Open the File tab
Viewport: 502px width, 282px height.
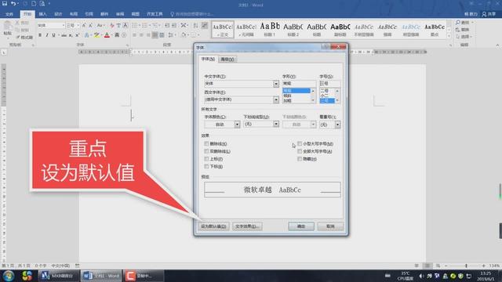pyautogui.click(x=9, y=14)
